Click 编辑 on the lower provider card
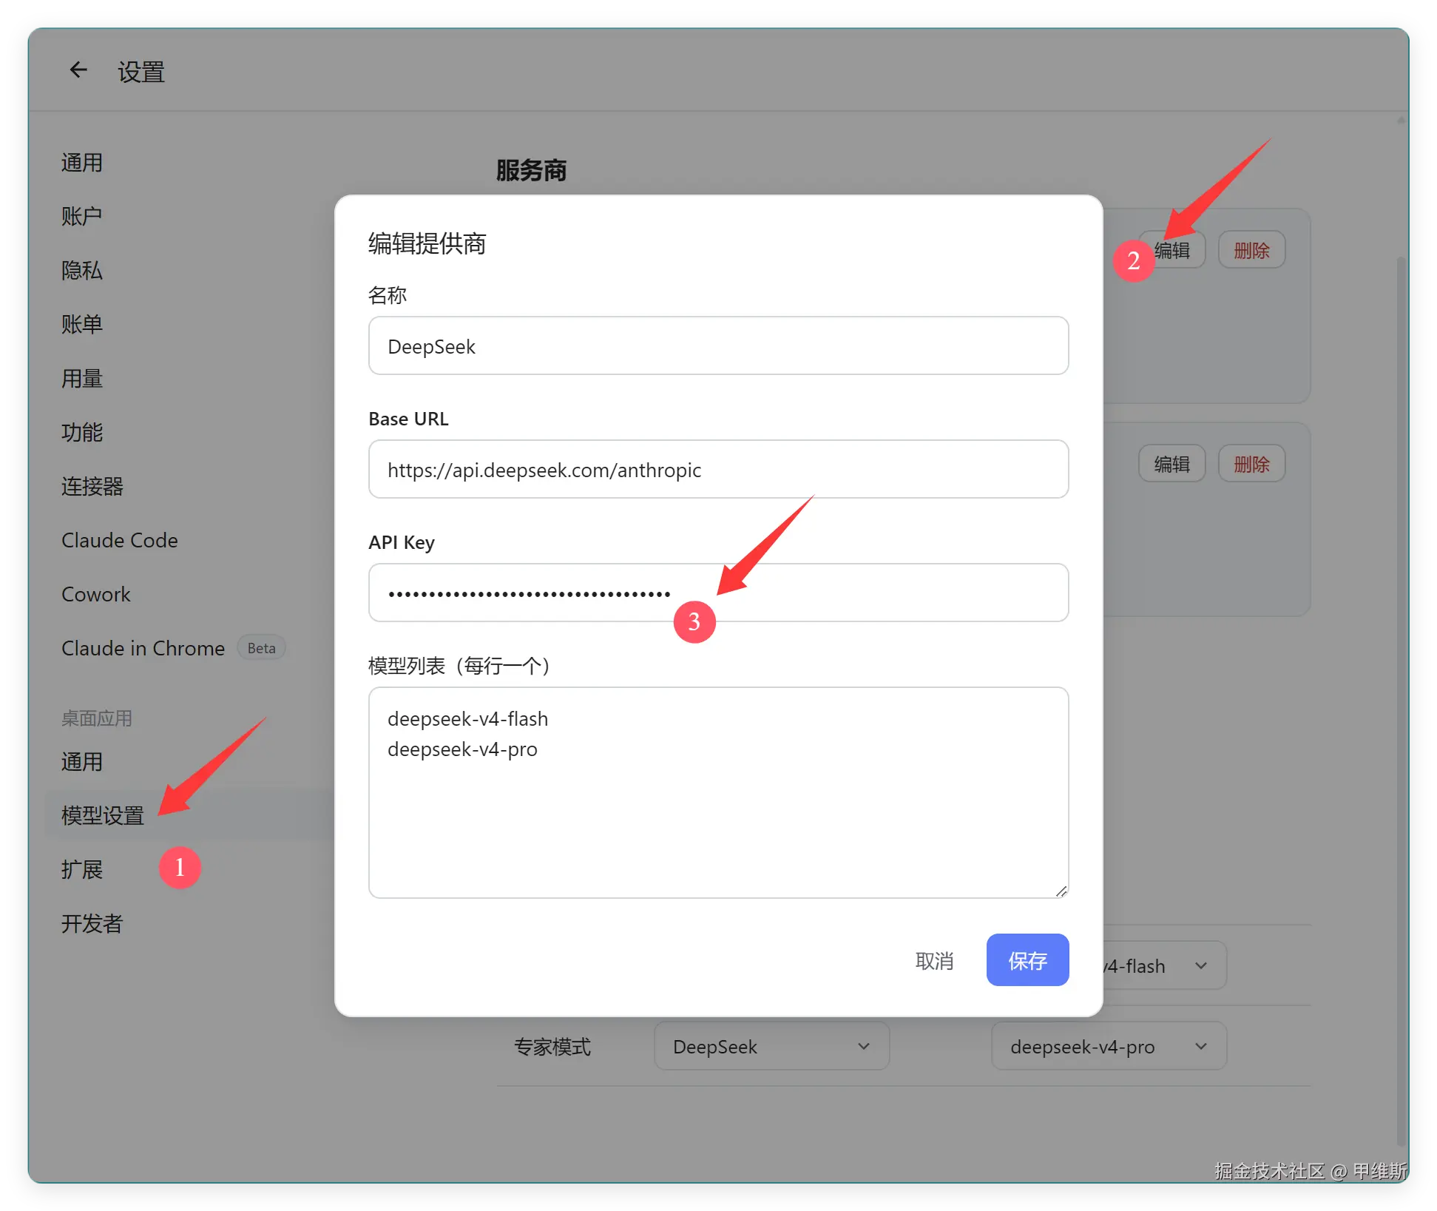The width and height of the screenshot is (1437, 1211). point(1172,464)
